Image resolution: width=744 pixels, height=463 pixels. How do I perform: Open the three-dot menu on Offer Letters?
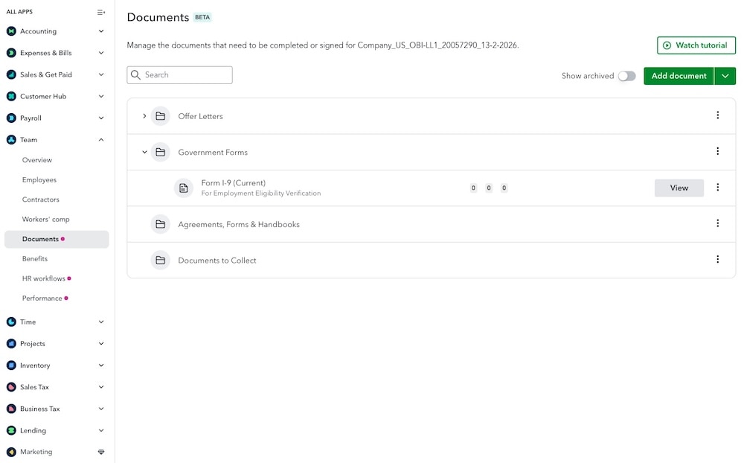pyautogui.click(x=718, y=115)
